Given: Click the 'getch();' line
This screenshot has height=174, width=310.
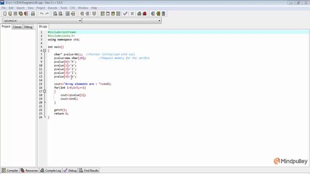Looking at the screenshot, I should click(61, 110).
